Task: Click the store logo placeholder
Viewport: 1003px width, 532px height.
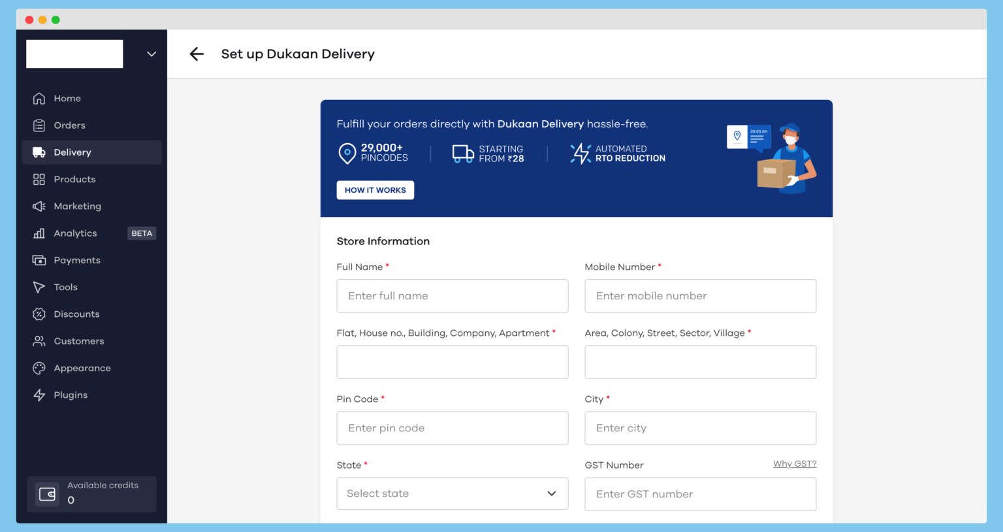Action: 74,54
